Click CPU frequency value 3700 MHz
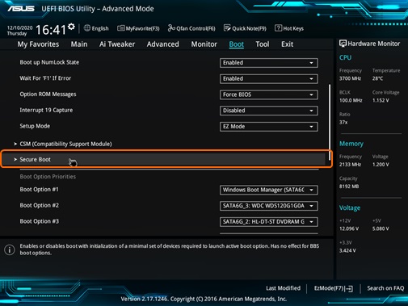408x306 pixels. click(x=350, y=78)
